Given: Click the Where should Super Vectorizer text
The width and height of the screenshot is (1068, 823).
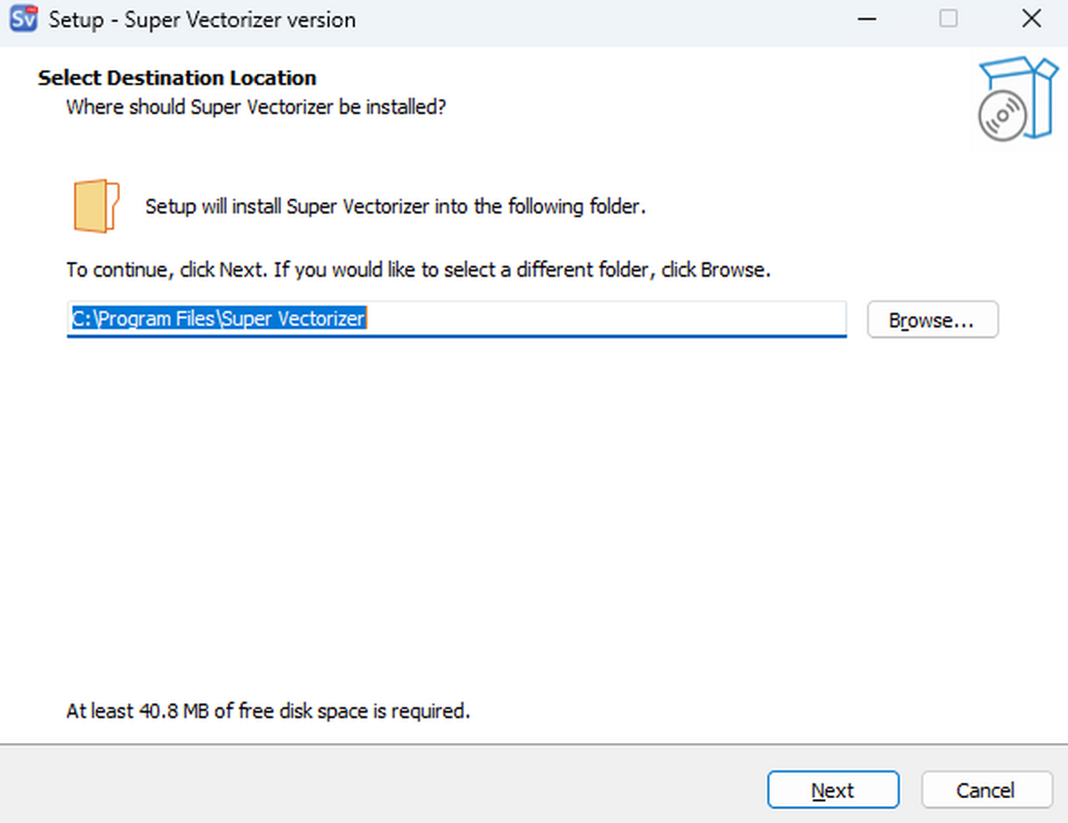Looking at the screenshot, I should [x=255, y=107].
